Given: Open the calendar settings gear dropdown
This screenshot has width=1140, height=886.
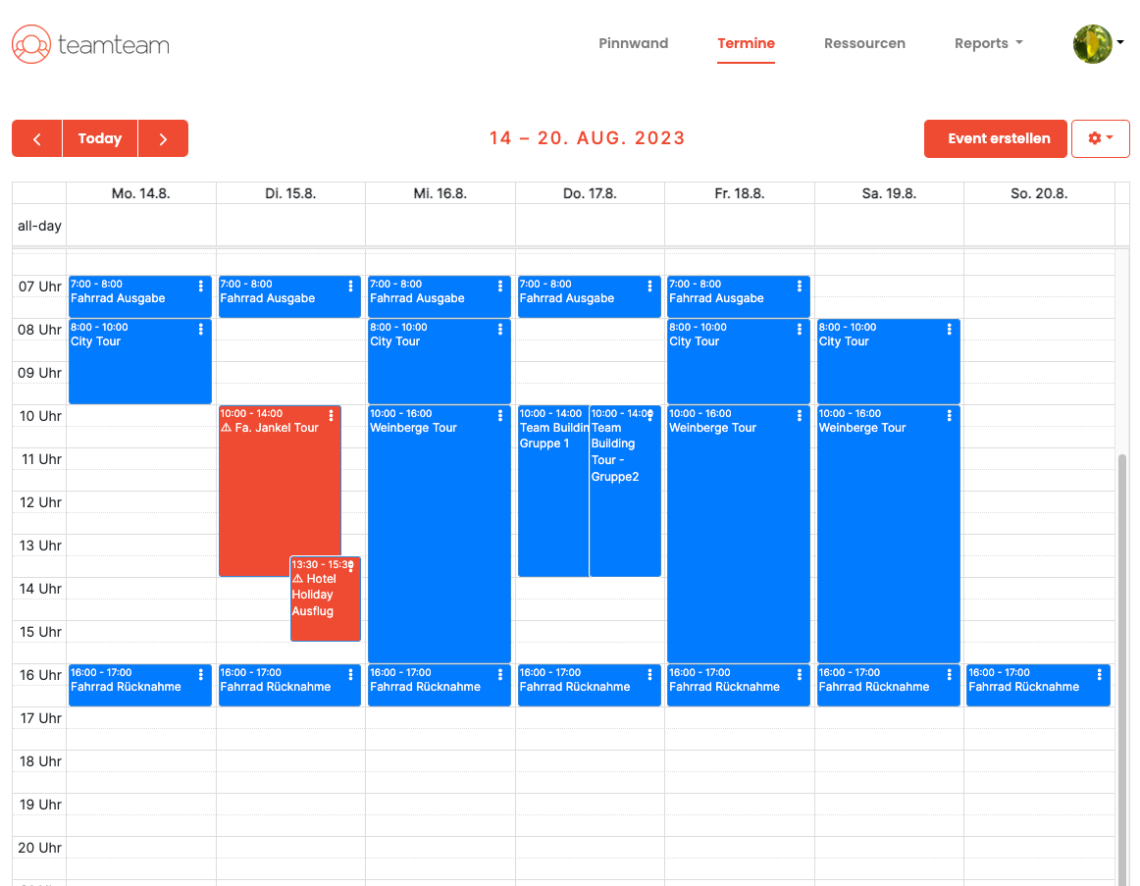Looking at the screenshot, I should 1100,138.
